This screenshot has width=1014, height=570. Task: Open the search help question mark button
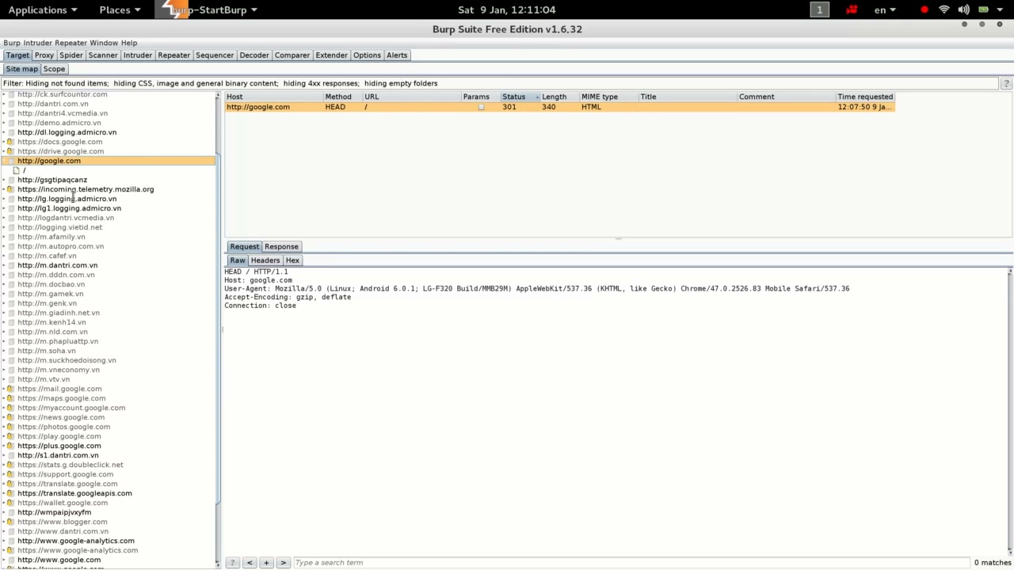tap(232, 562)
